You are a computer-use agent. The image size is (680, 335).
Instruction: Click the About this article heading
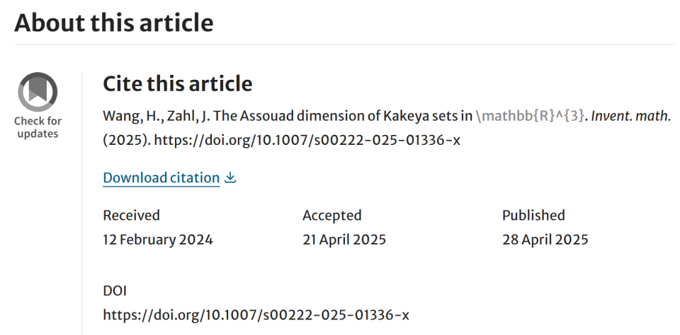point(113,23)
